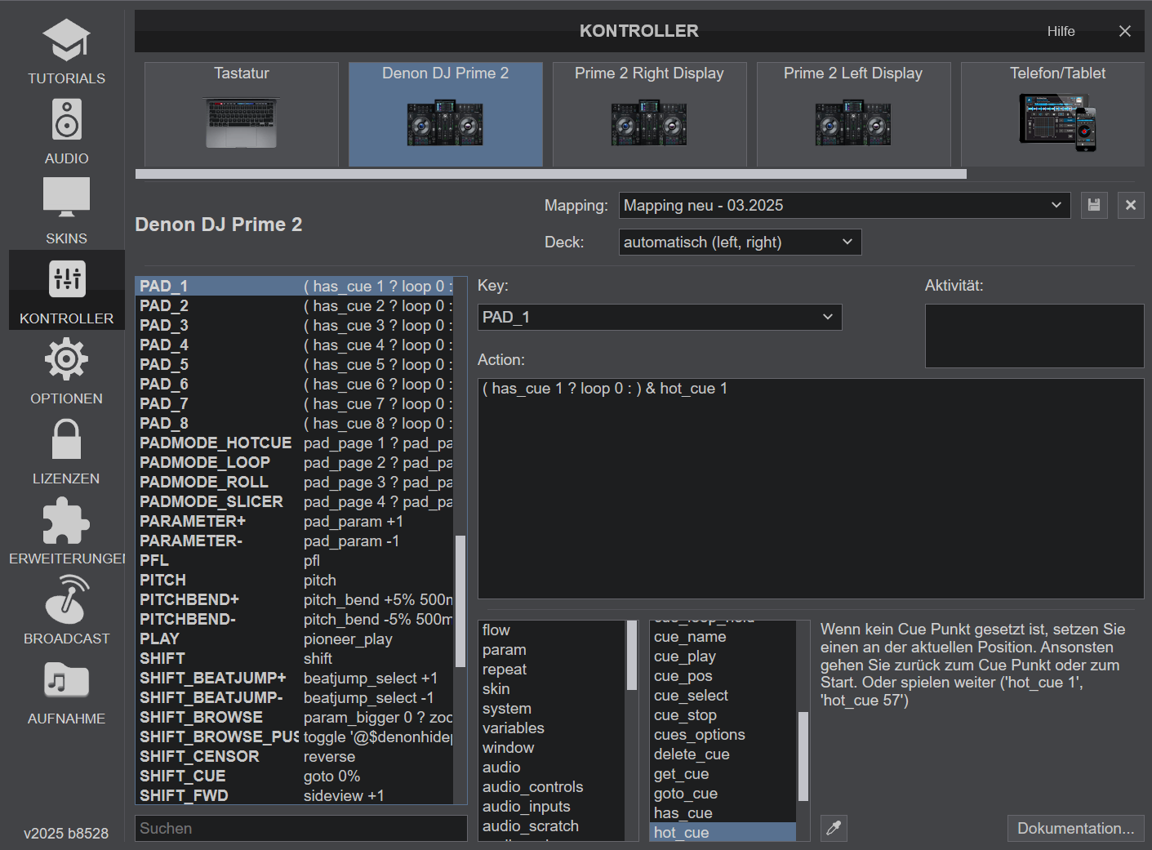1152x850 pixels.
Task: Select Prime 2 Right Display device
Action: [650, 114]
